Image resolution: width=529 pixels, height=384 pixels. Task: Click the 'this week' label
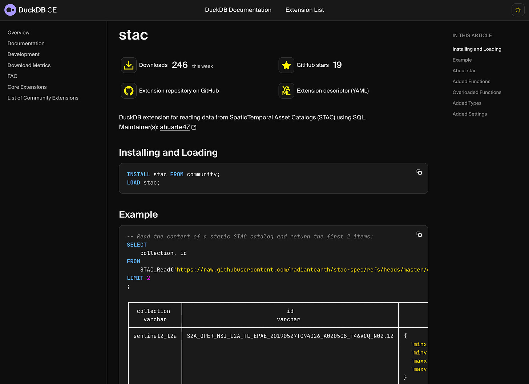click(202, 66)
